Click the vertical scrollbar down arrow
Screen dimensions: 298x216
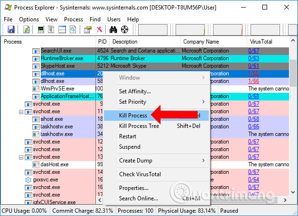coord(293,192)
